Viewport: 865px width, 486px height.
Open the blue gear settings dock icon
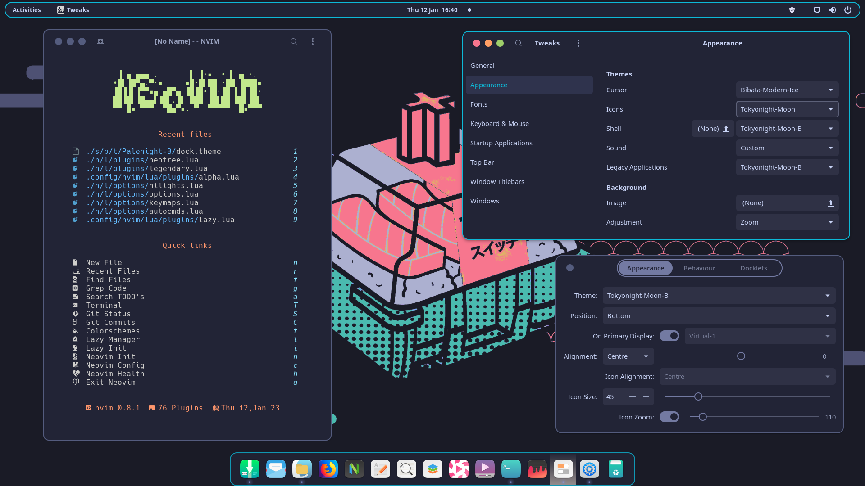click(x=589, y=469)
